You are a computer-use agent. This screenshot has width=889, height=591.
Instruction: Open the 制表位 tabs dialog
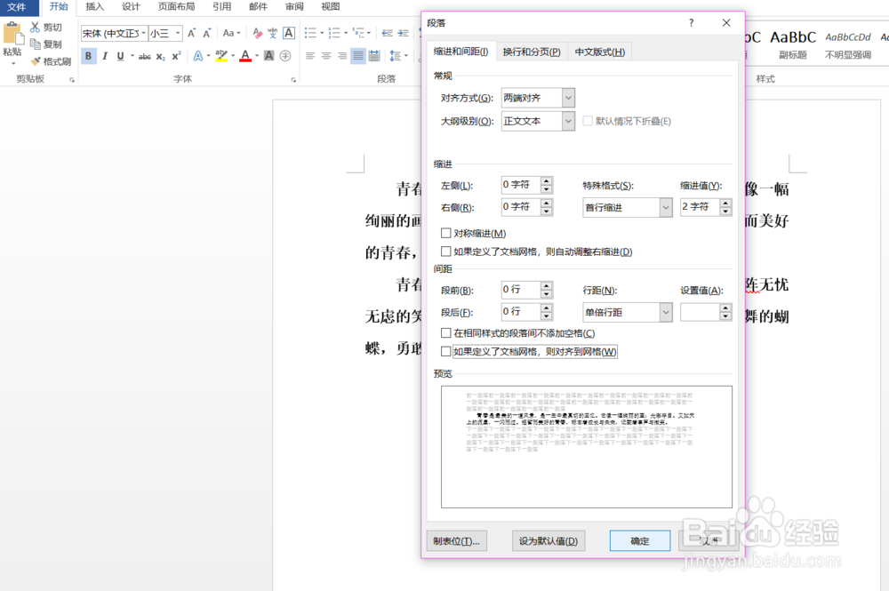456,540
